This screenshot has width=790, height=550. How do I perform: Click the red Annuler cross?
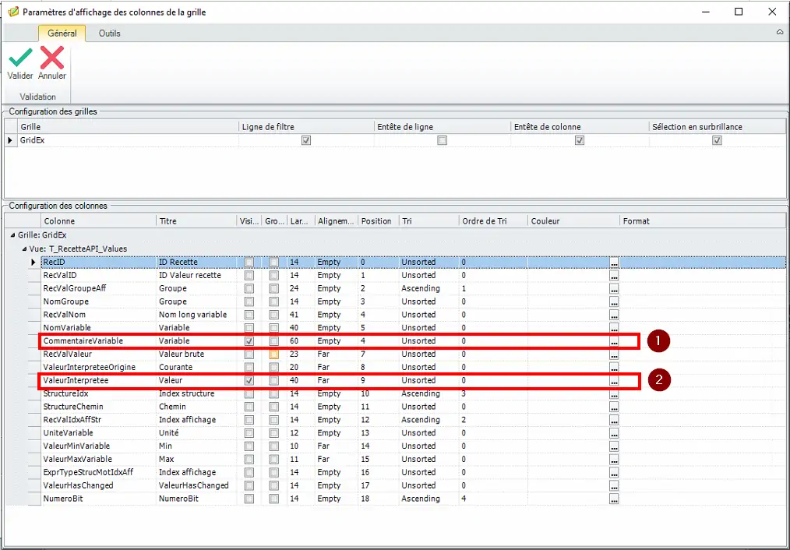[52, 58]
